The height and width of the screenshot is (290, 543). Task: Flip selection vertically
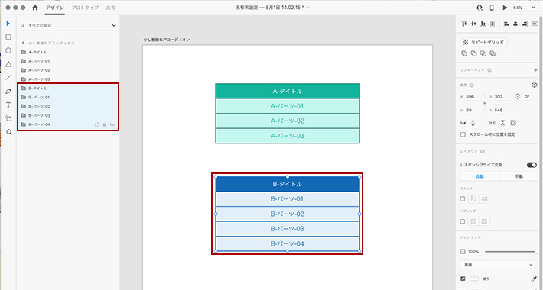(x=473, y=123)
